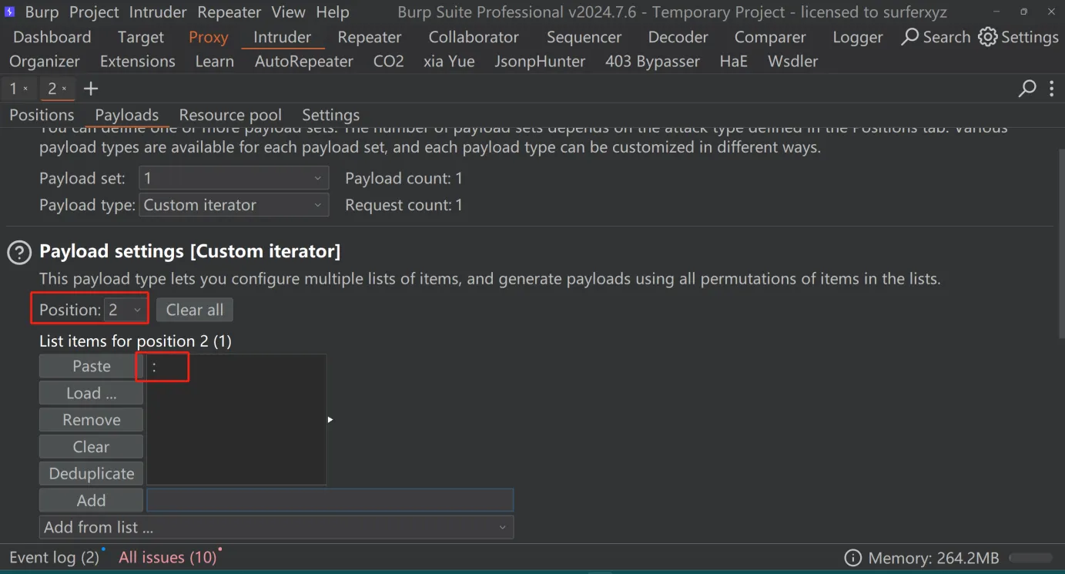Open the Payload type Custom iterator dropdown
The image size is (1065, 574).
tap(233, 205)
